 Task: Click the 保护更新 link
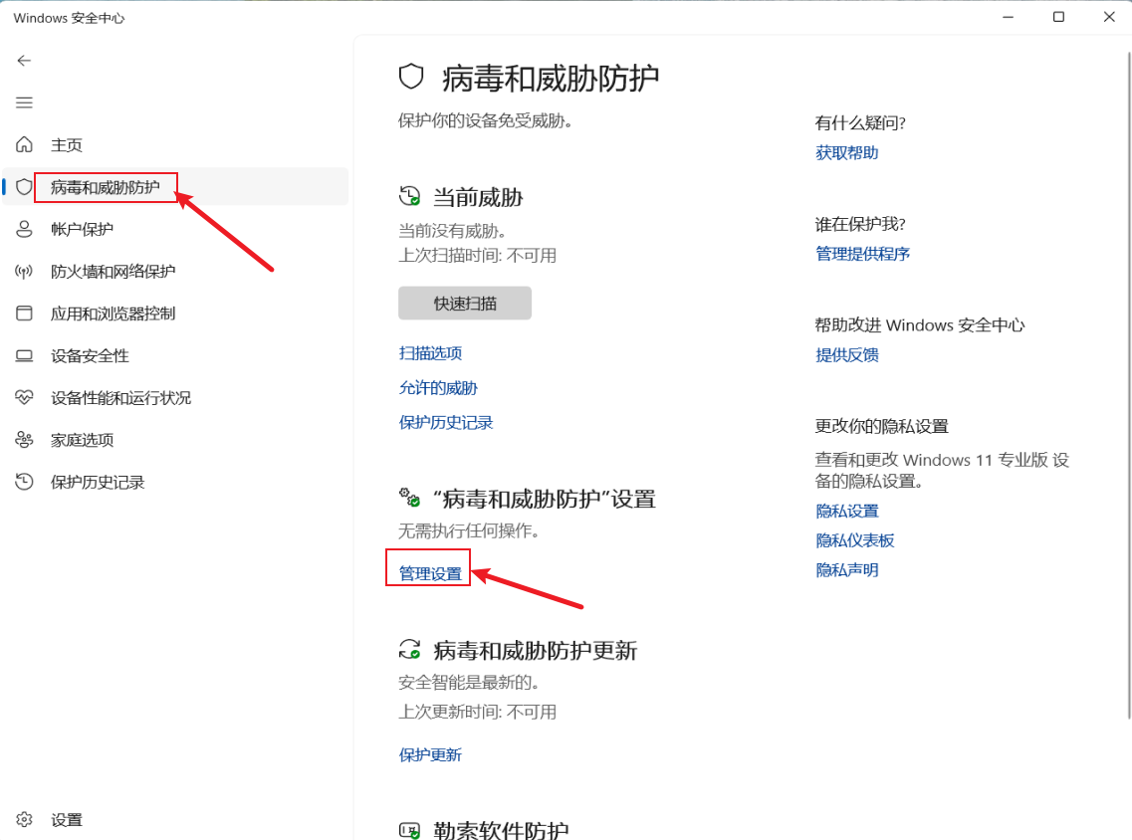pos(430,754)
